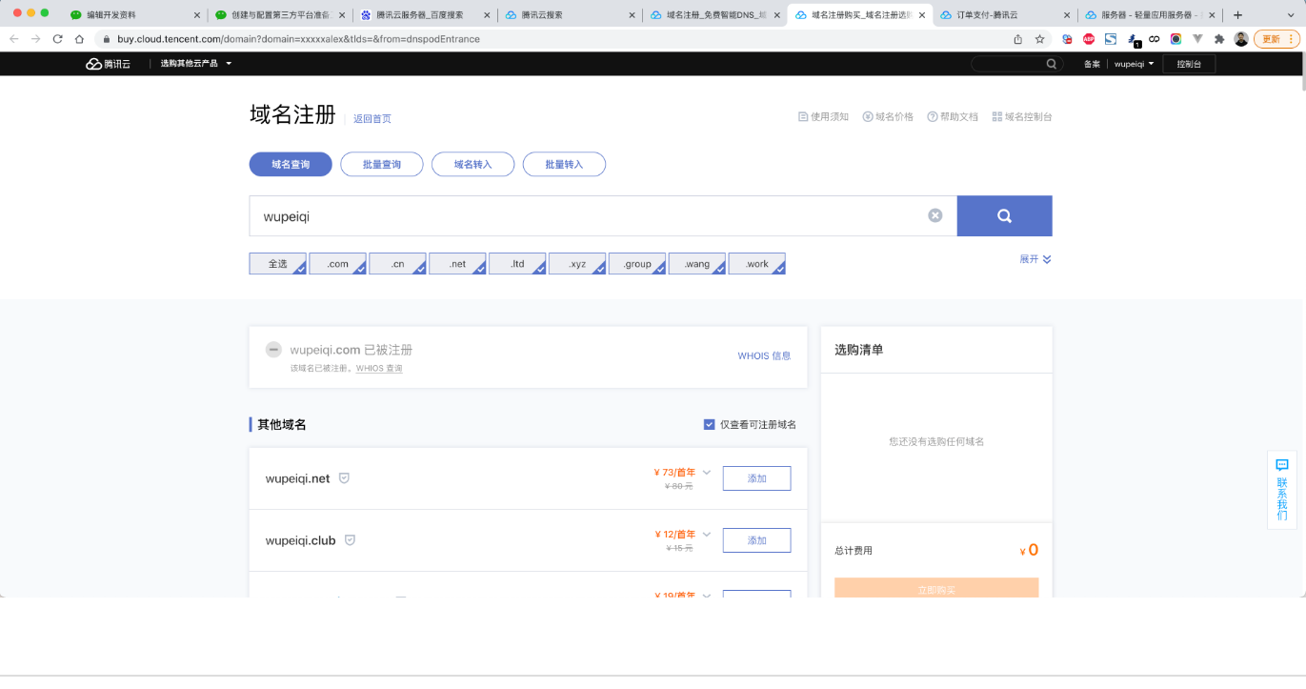This screenshot has width=1306, height=689.
Task: Open 帮助文档 help docs link
Action: (953, 117)
